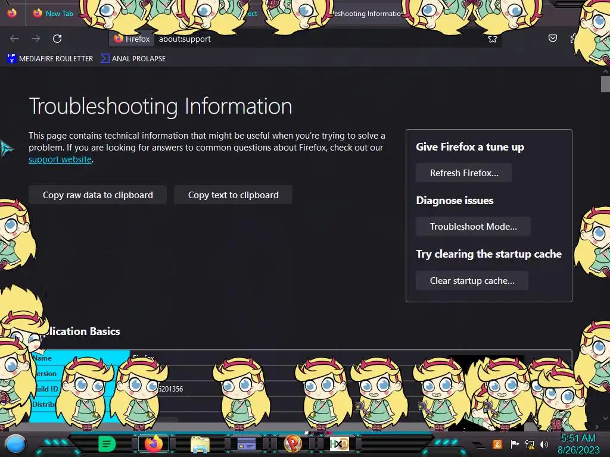Select the Troubleshooting Information tab
The width and height of the screenshot is (610, 457).
tap(368, 14)
